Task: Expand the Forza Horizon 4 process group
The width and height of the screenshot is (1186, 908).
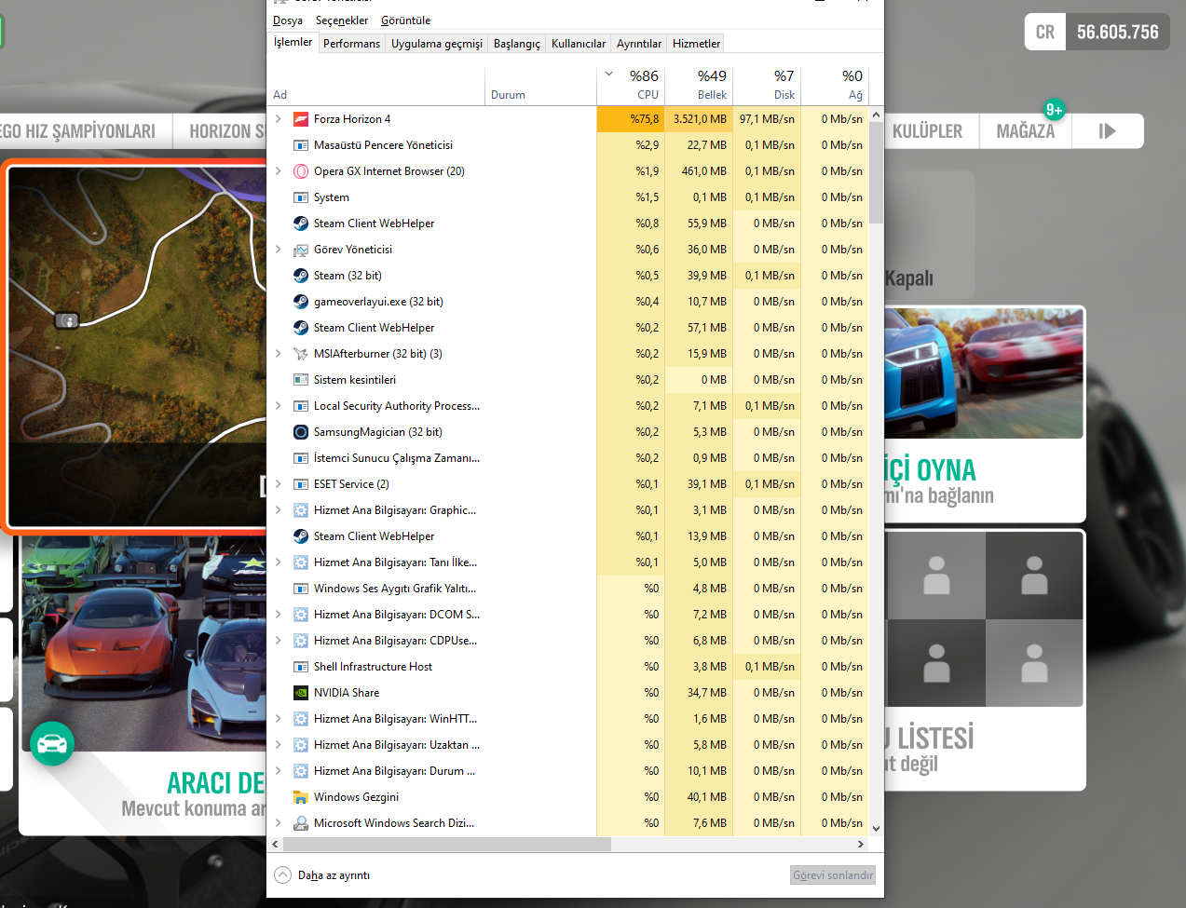Action: (x=278, y=119)
